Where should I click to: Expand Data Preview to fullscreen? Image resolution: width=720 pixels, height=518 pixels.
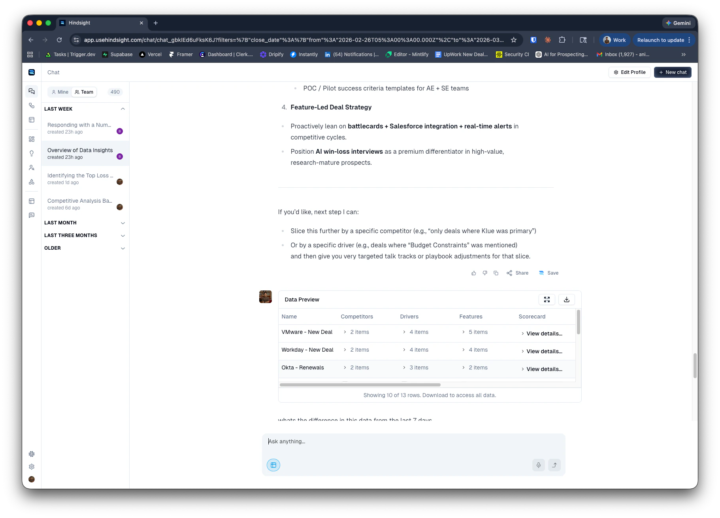click(x=547, y=299)
